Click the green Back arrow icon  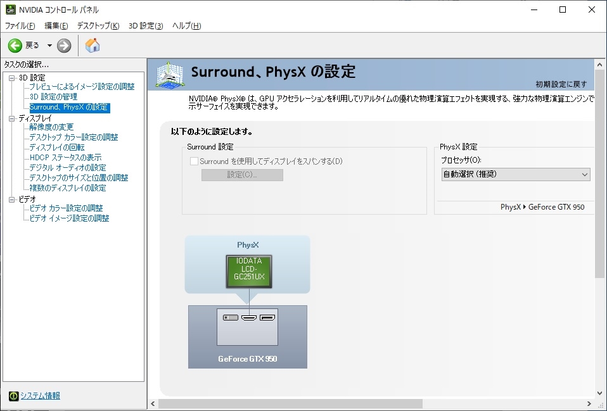pos(15,46)
